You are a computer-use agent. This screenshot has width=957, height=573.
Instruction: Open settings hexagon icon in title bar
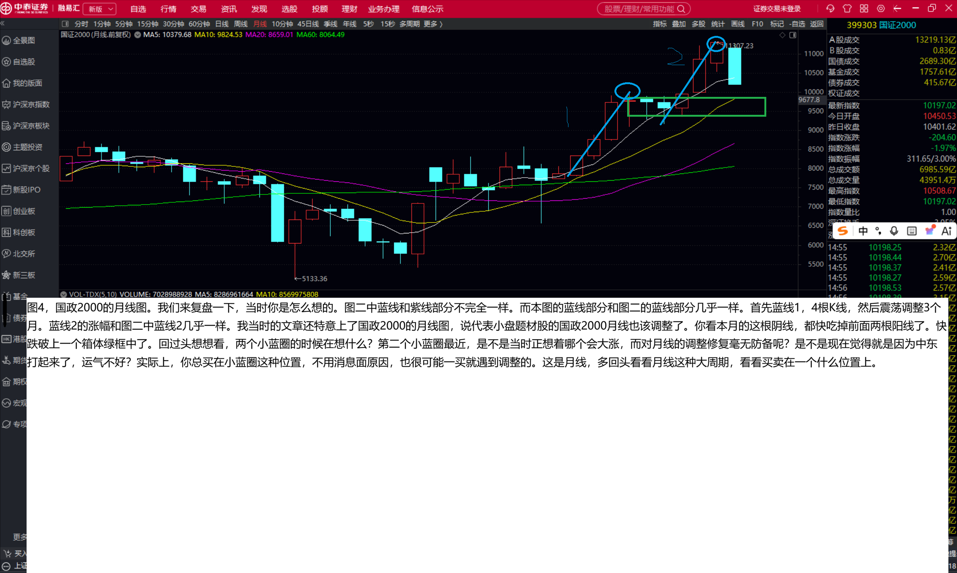click(x=881, y=9)
